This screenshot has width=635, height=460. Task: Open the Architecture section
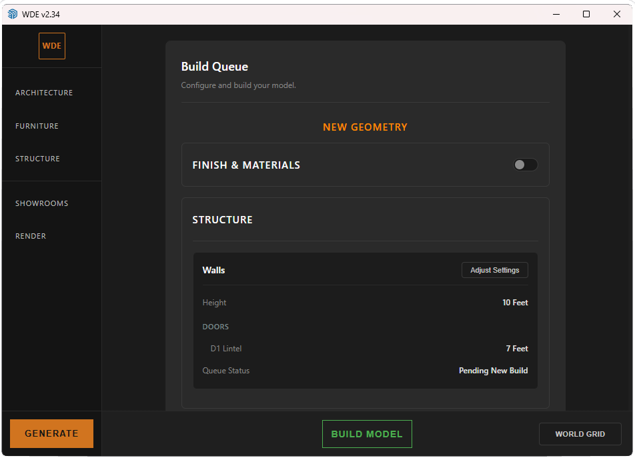click(x=44, y=93)
